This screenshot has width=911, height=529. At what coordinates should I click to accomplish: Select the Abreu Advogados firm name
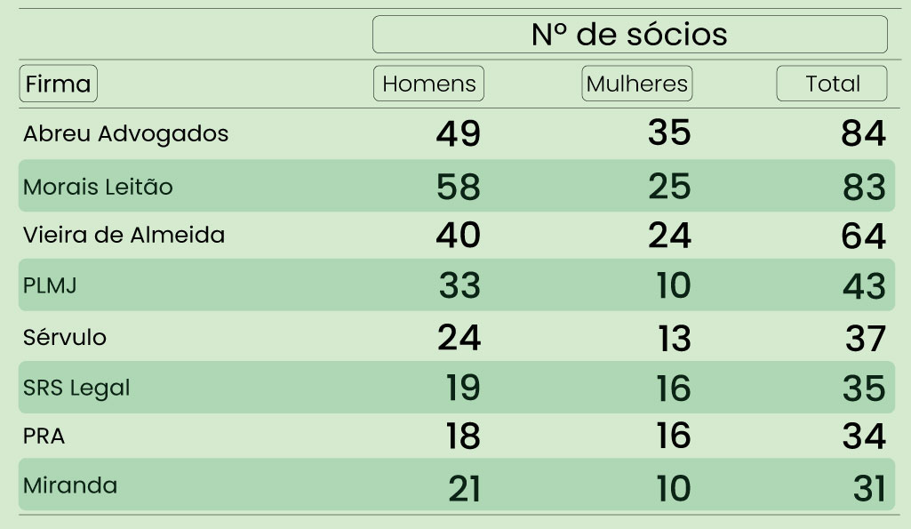click(x=125, y=134)
